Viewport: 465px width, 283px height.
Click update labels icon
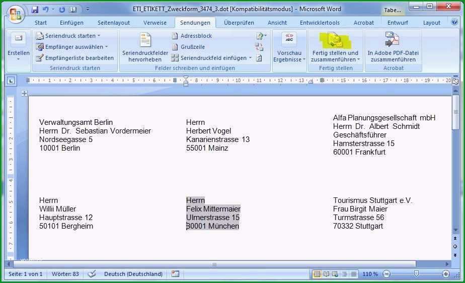point(259,58)
